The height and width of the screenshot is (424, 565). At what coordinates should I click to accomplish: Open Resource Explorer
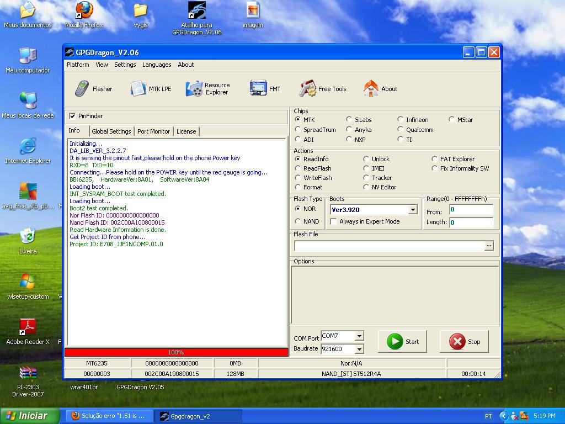tap(207, 89)
